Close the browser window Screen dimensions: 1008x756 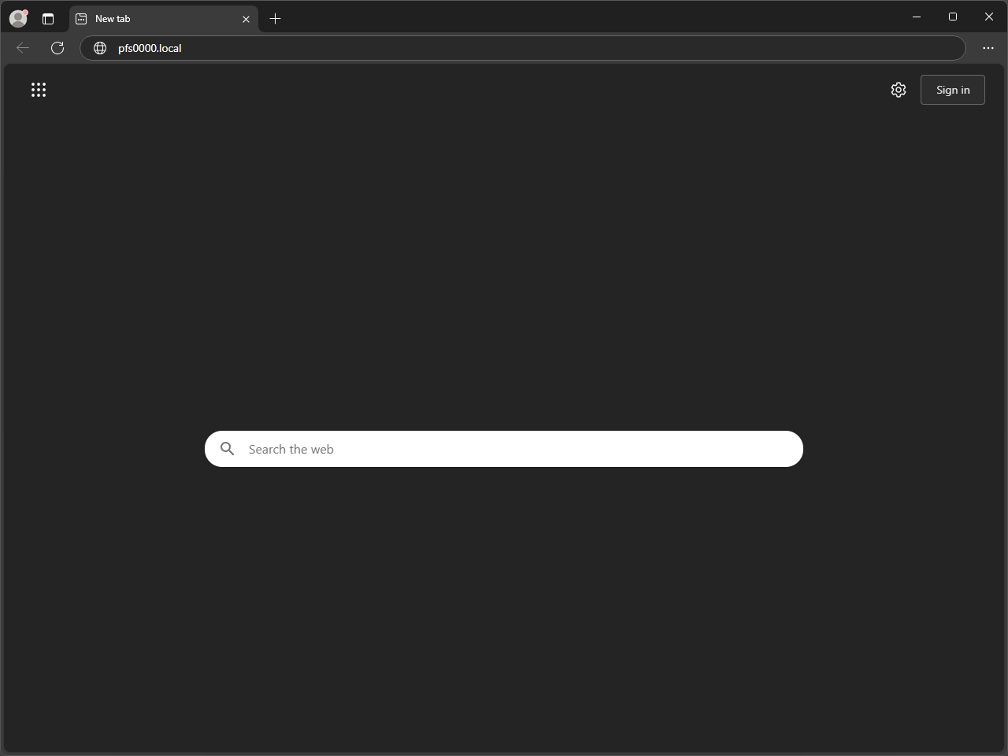(989, 17)
